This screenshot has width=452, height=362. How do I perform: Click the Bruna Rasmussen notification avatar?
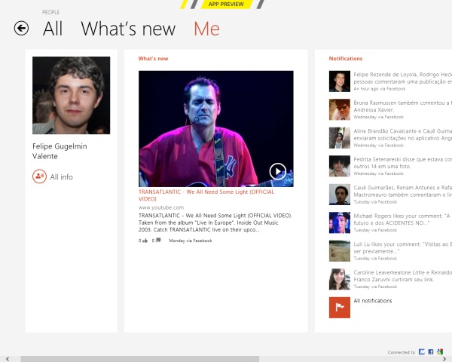coord(340,109)
